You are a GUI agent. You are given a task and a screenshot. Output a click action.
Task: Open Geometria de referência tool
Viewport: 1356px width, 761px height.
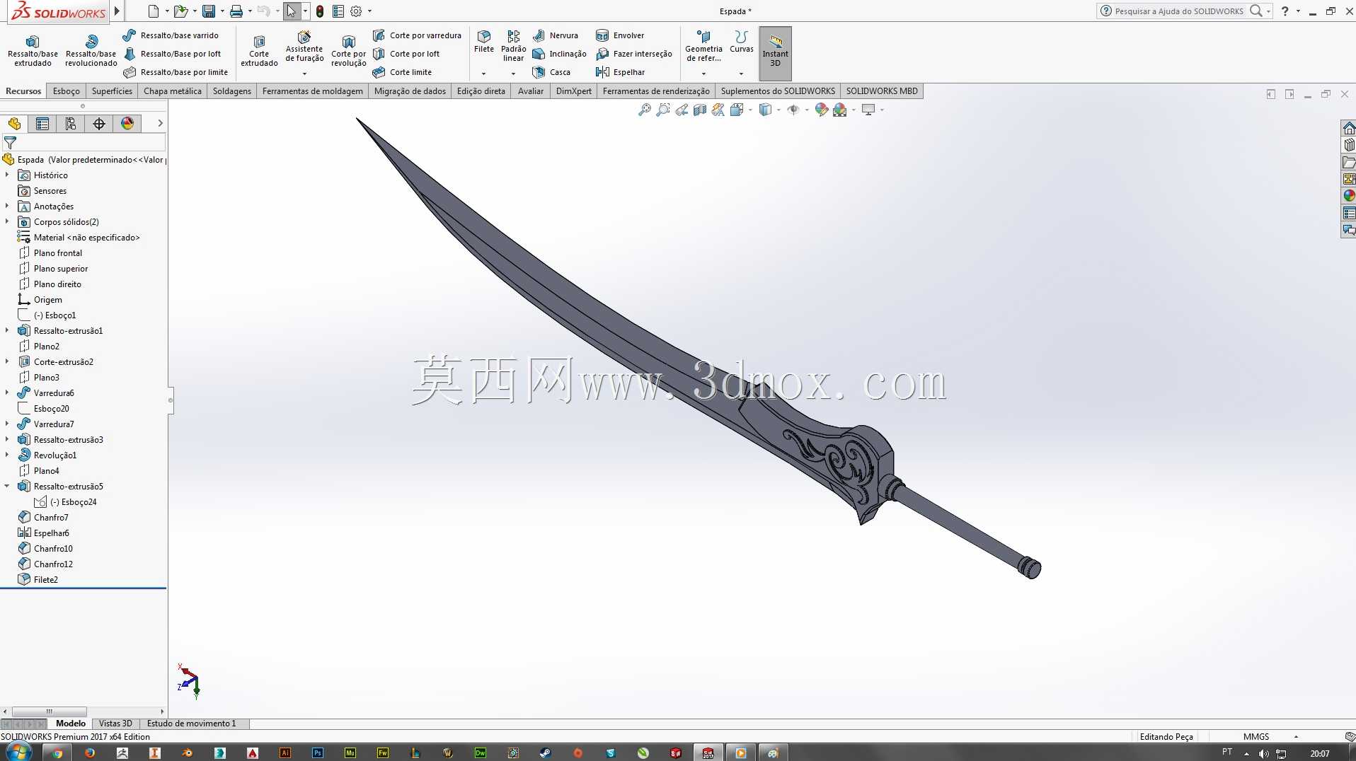tap(703, 46)
